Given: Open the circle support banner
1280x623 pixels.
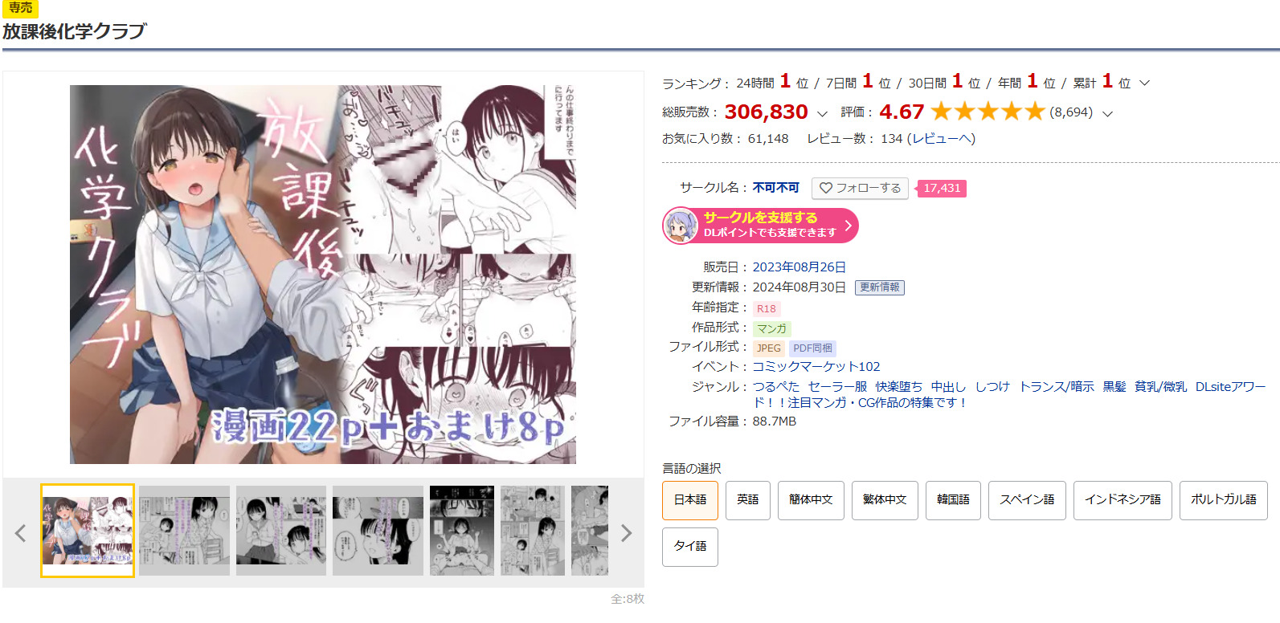Looking at the screenshot, I should (760, 226).
